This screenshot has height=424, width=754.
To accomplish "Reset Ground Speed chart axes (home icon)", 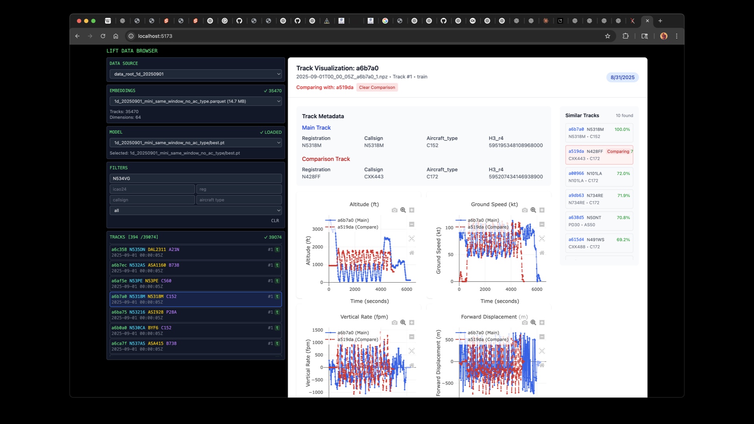I will 542,252.
